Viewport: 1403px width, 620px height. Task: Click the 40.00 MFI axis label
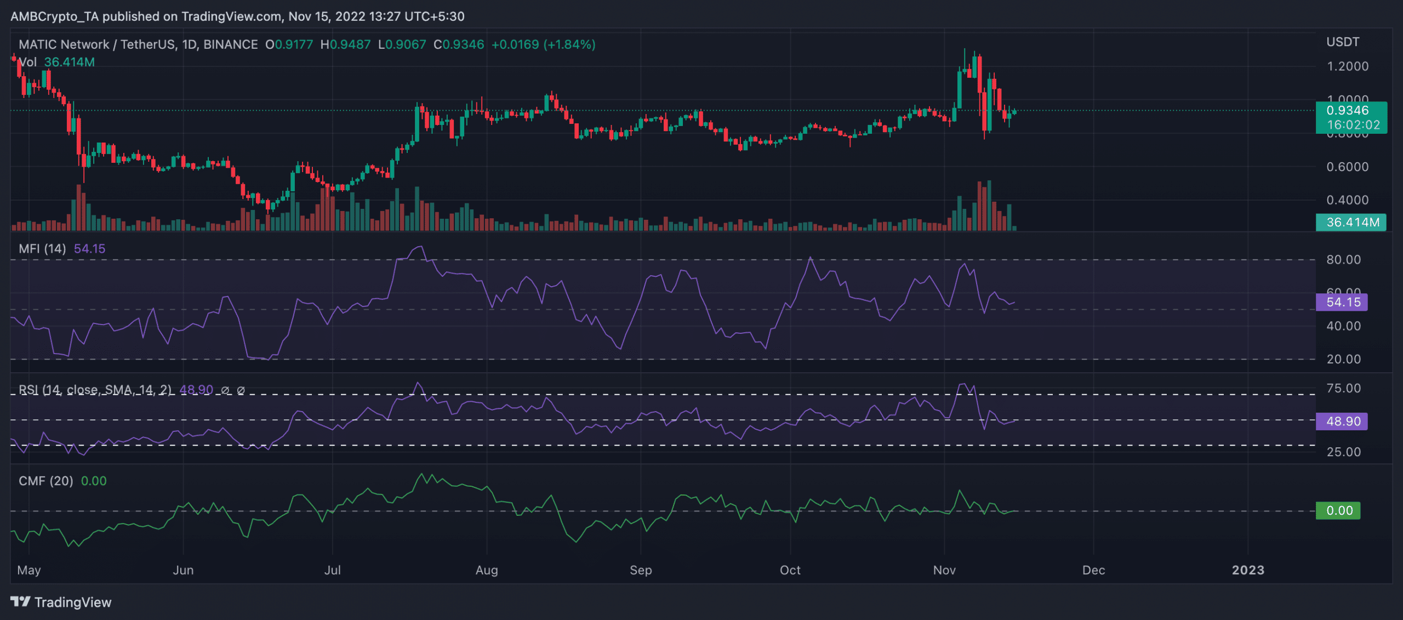click(1344, 326)
